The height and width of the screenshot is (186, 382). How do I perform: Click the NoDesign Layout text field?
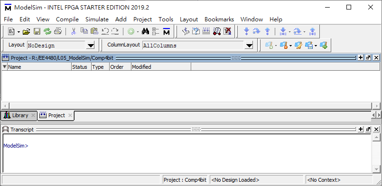click(56, 45)
